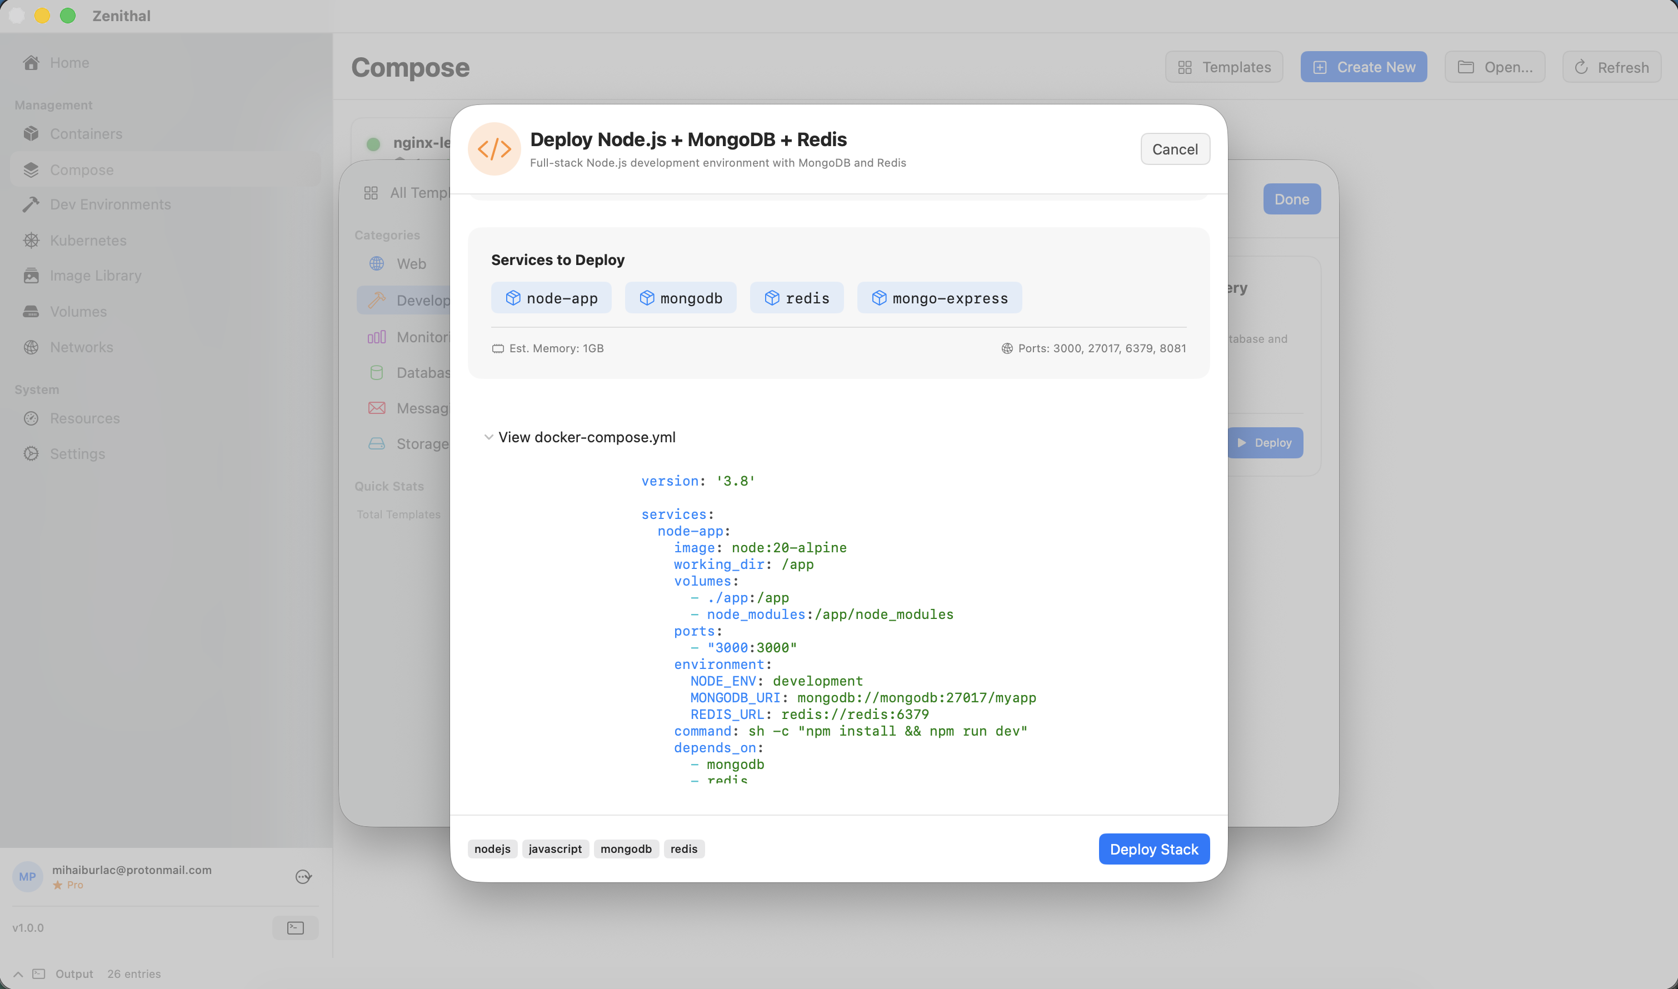Toggle the node-app service selection

pos(551,298)
